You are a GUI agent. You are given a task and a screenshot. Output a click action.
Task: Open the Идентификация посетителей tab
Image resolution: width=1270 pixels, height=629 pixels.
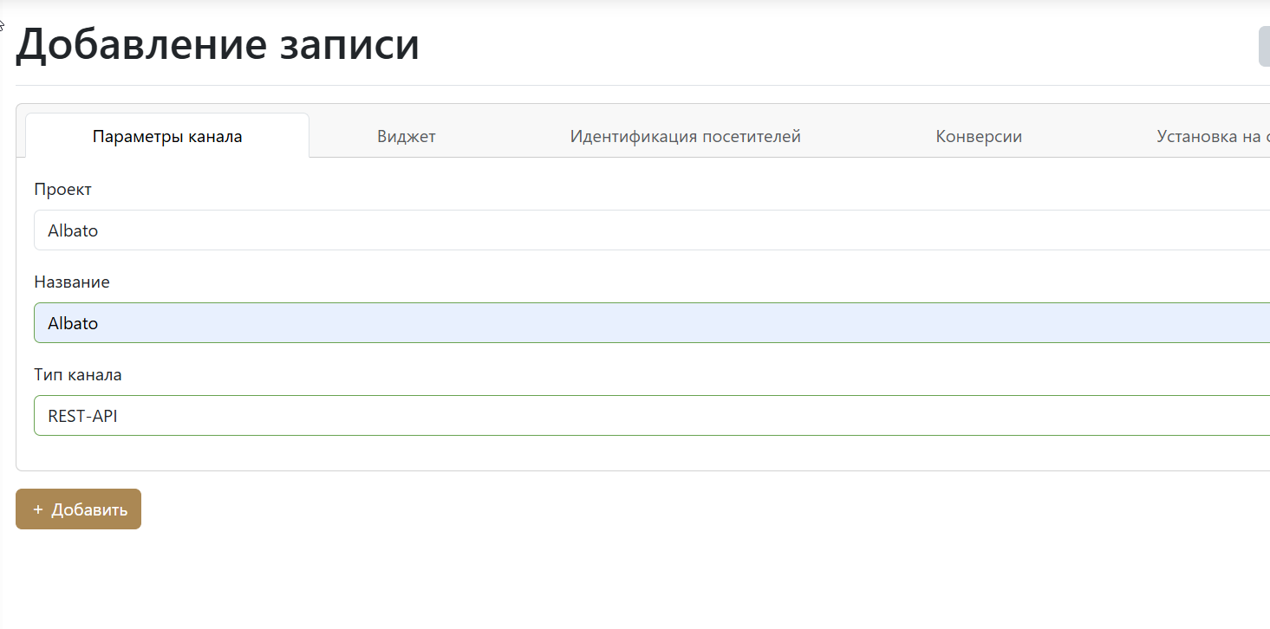(685, 137)
